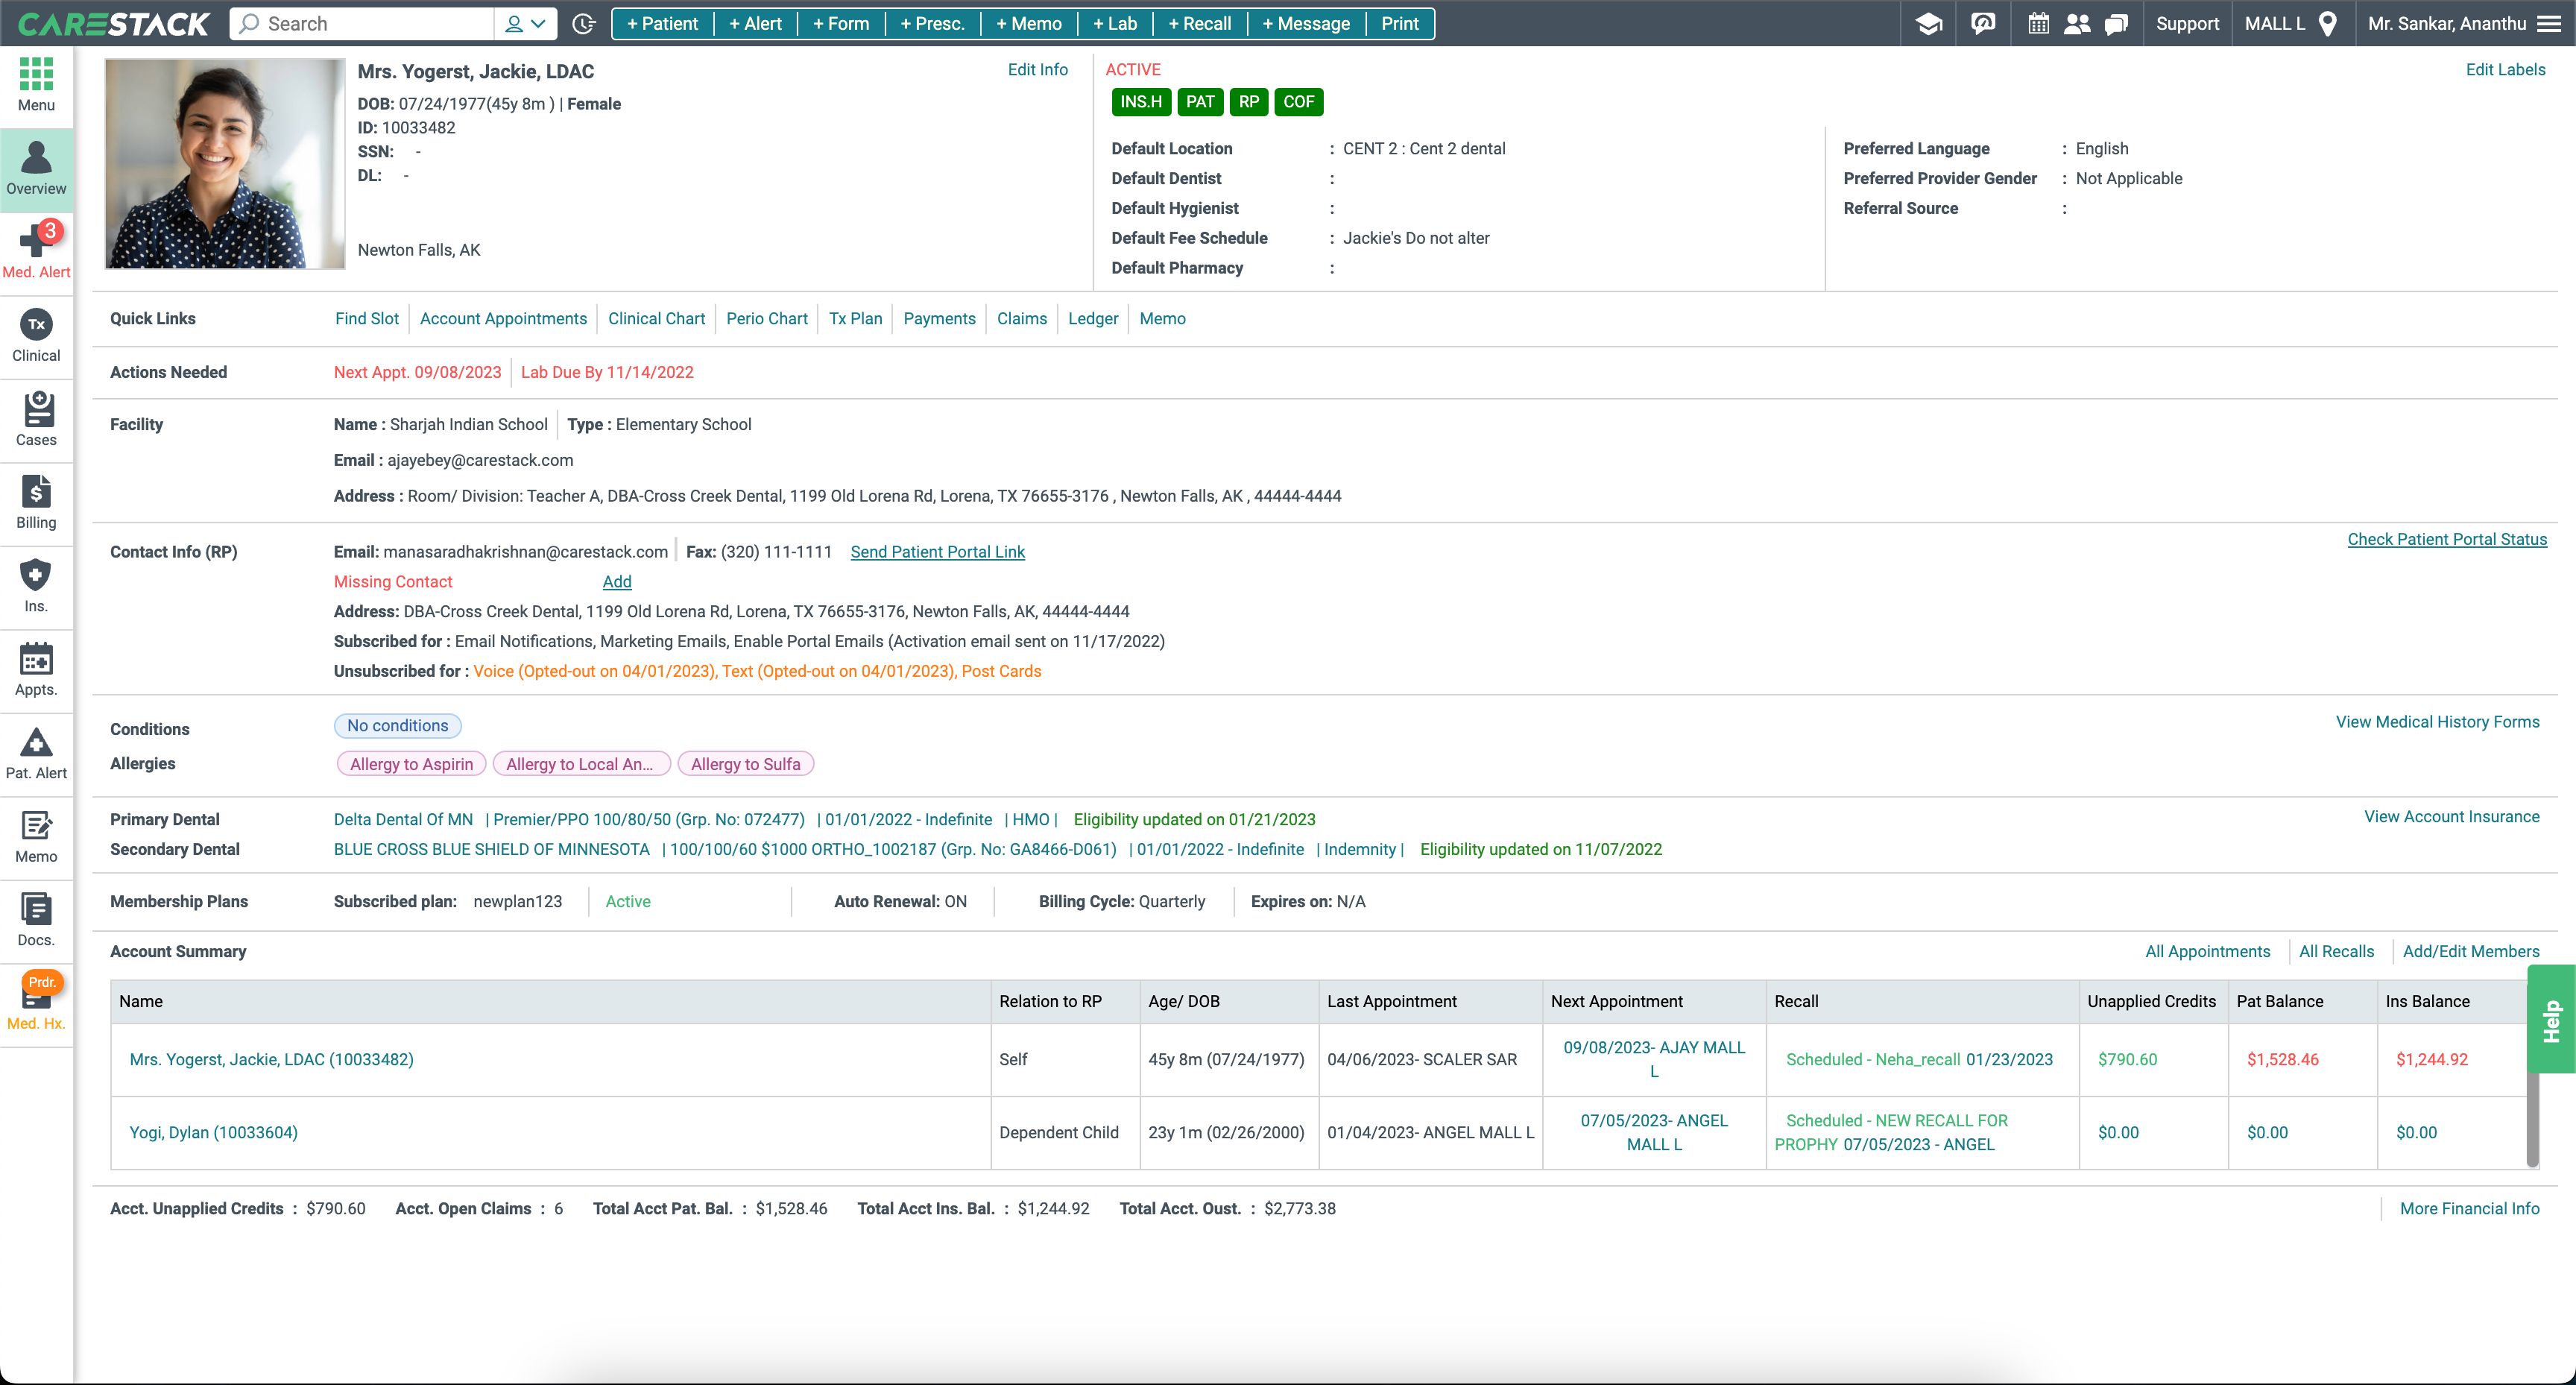Click the Allergy to Aspirin tag
Image resolution: width=2576 pixels, height=1385 pixels.
[411, 764]
